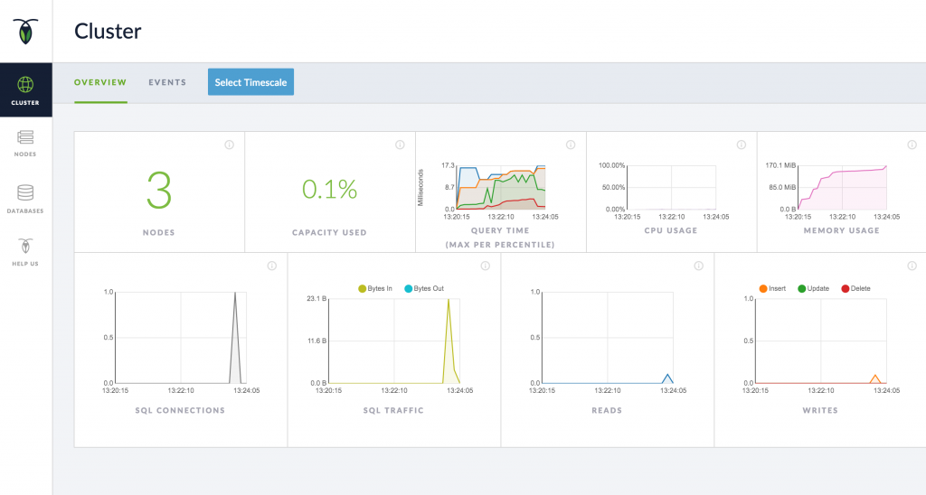
Task: Click the Memory Usage chart plot
Action: pyautogui.click(x=842, y=187)
